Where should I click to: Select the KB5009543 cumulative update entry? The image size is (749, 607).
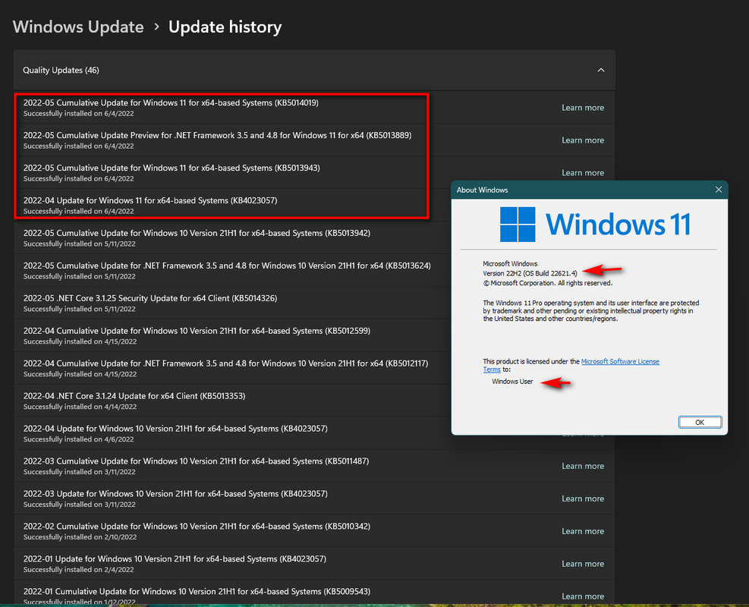coord(314,592)
